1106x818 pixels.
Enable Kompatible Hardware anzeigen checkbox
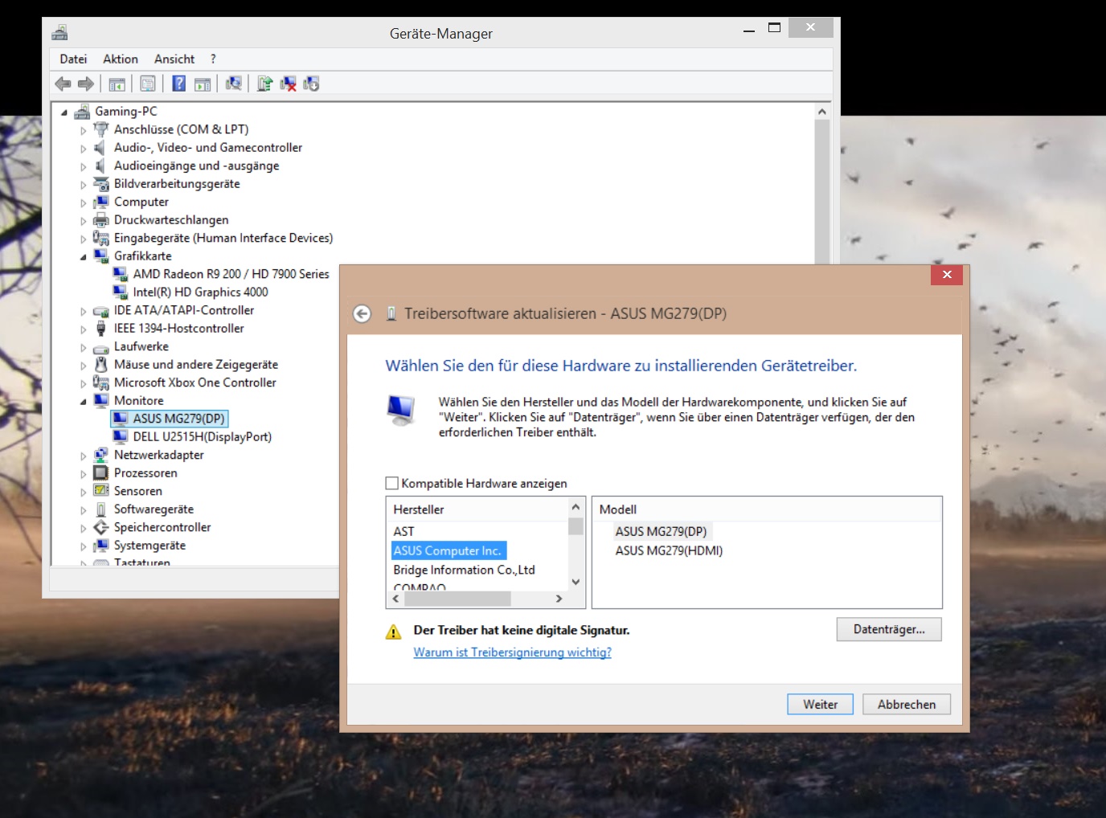coord(392,483)
